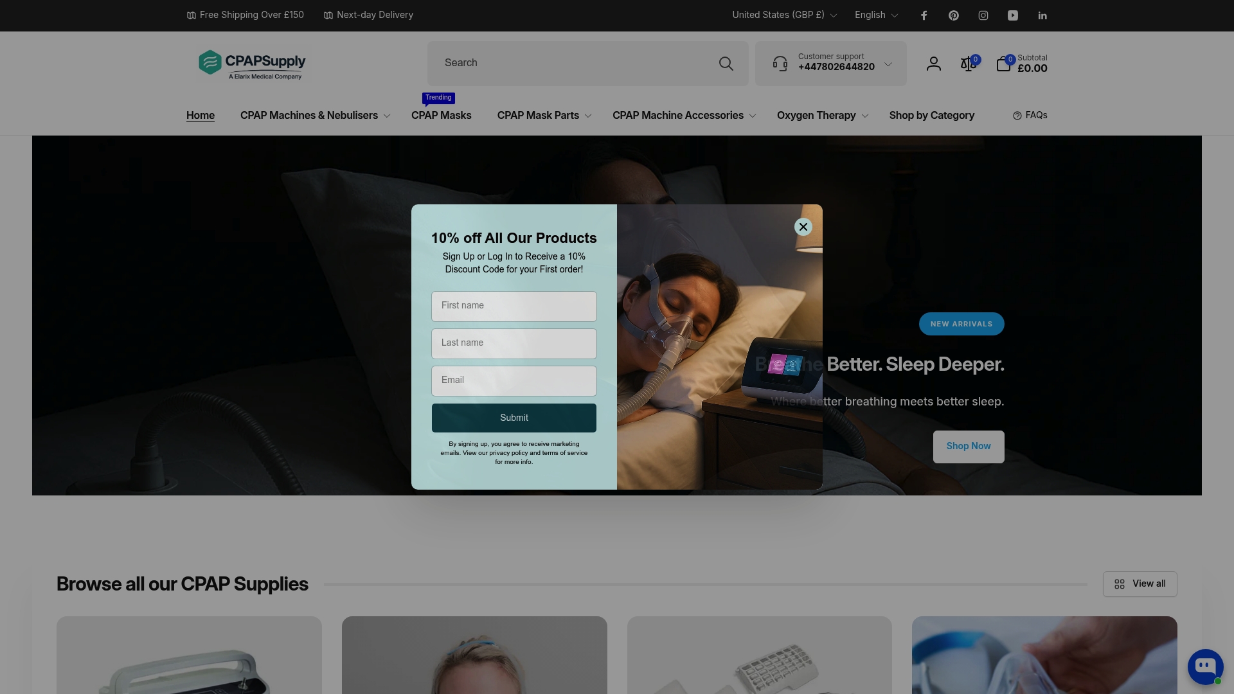This screenshot has width=1234, height=694.
Task: Click the Email field in the signup form
Action: point(514,381)
